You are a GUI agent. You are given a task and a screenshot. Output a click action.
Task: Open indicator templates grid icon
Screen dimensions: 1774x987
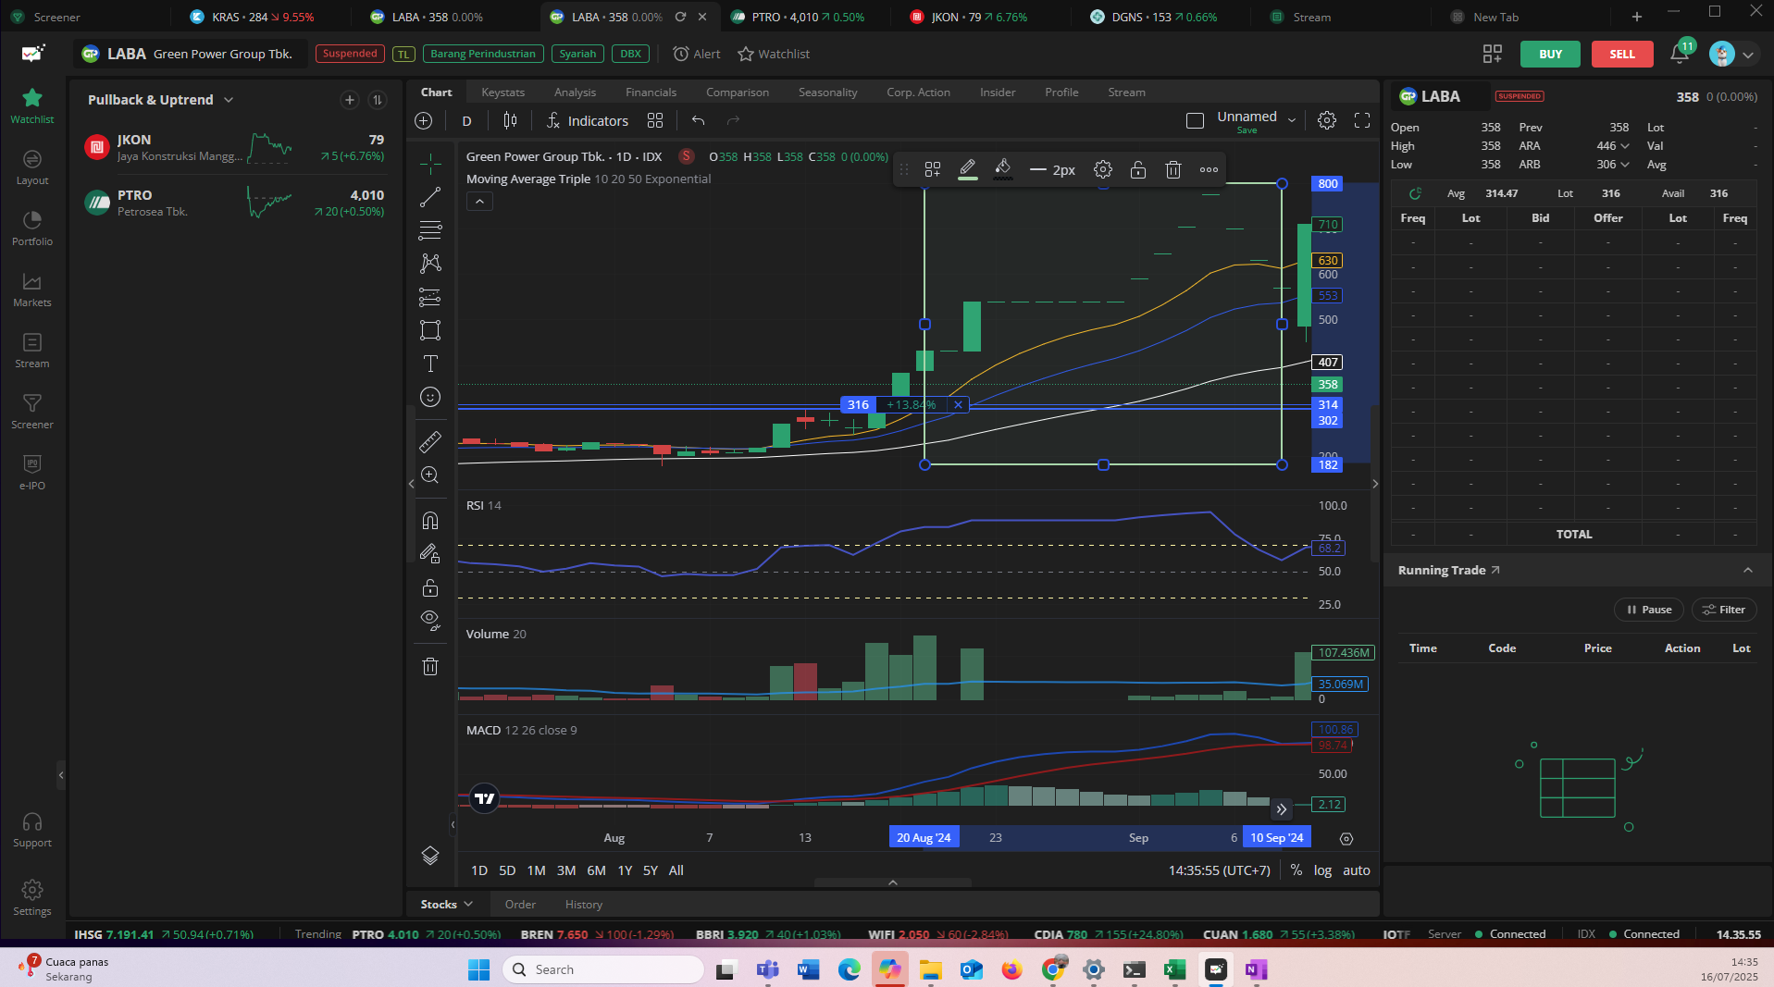(655, 120)
